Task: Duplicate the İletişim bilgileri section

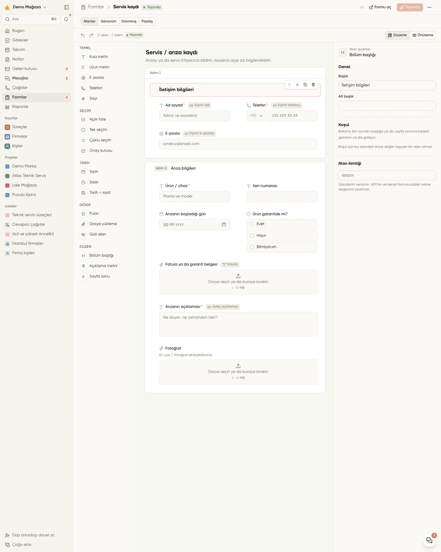Action: [305, 85]
